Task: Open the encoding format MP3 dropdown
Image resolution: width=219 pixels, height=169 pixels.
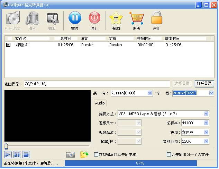Action: pos(206,114)
